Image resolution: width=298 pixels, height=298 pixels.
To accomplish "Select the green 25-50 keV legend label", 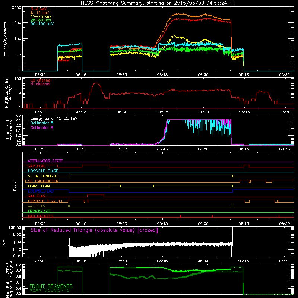I will [41, 20].
